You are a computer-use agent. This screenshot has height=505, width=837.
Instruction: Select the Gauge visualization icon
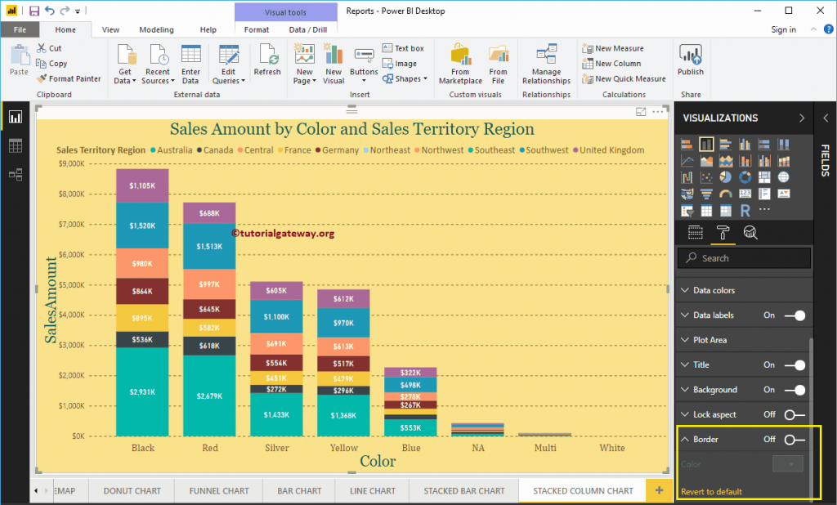click(726, 194)
